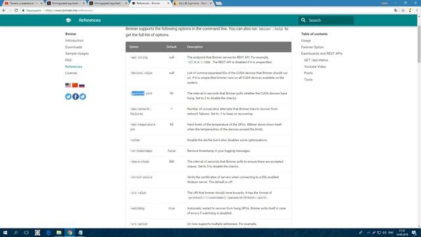Jump to Tools in table of contents
The height and width of the screenshot is (237, 421).
(x=308, y=80)
